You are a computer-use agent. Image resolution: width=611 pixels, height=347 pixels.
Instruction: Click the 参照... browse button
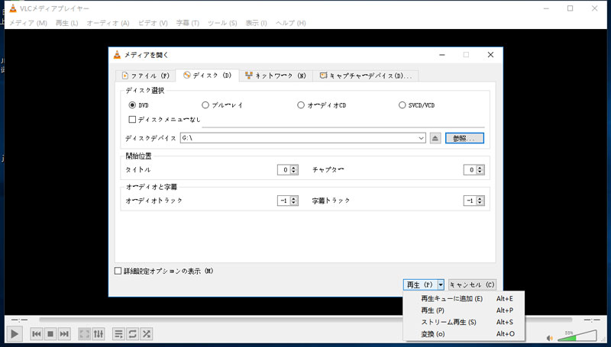point(464,138)
